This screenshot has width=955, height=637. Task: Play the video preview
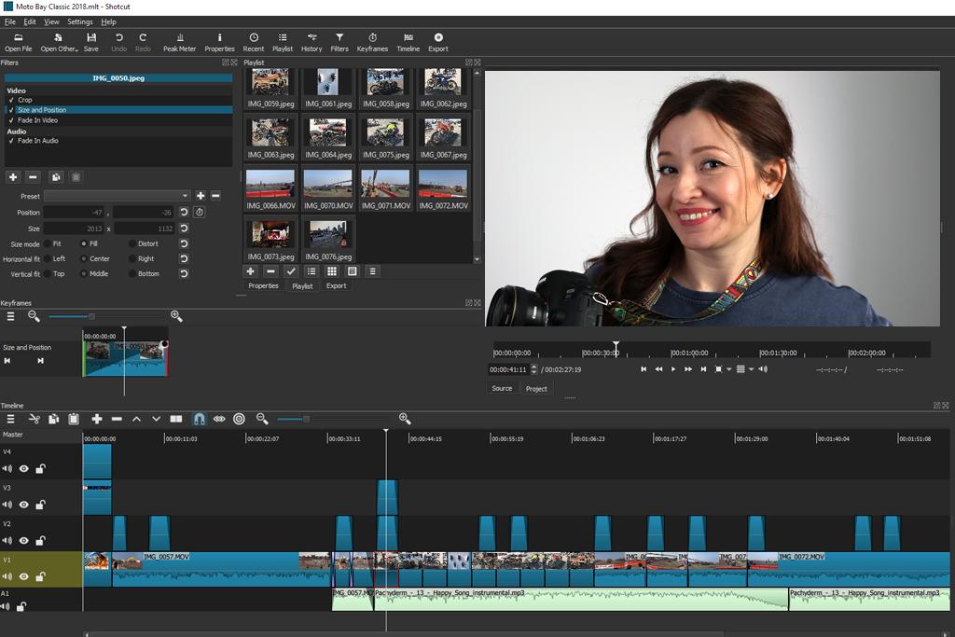point(673,369)
